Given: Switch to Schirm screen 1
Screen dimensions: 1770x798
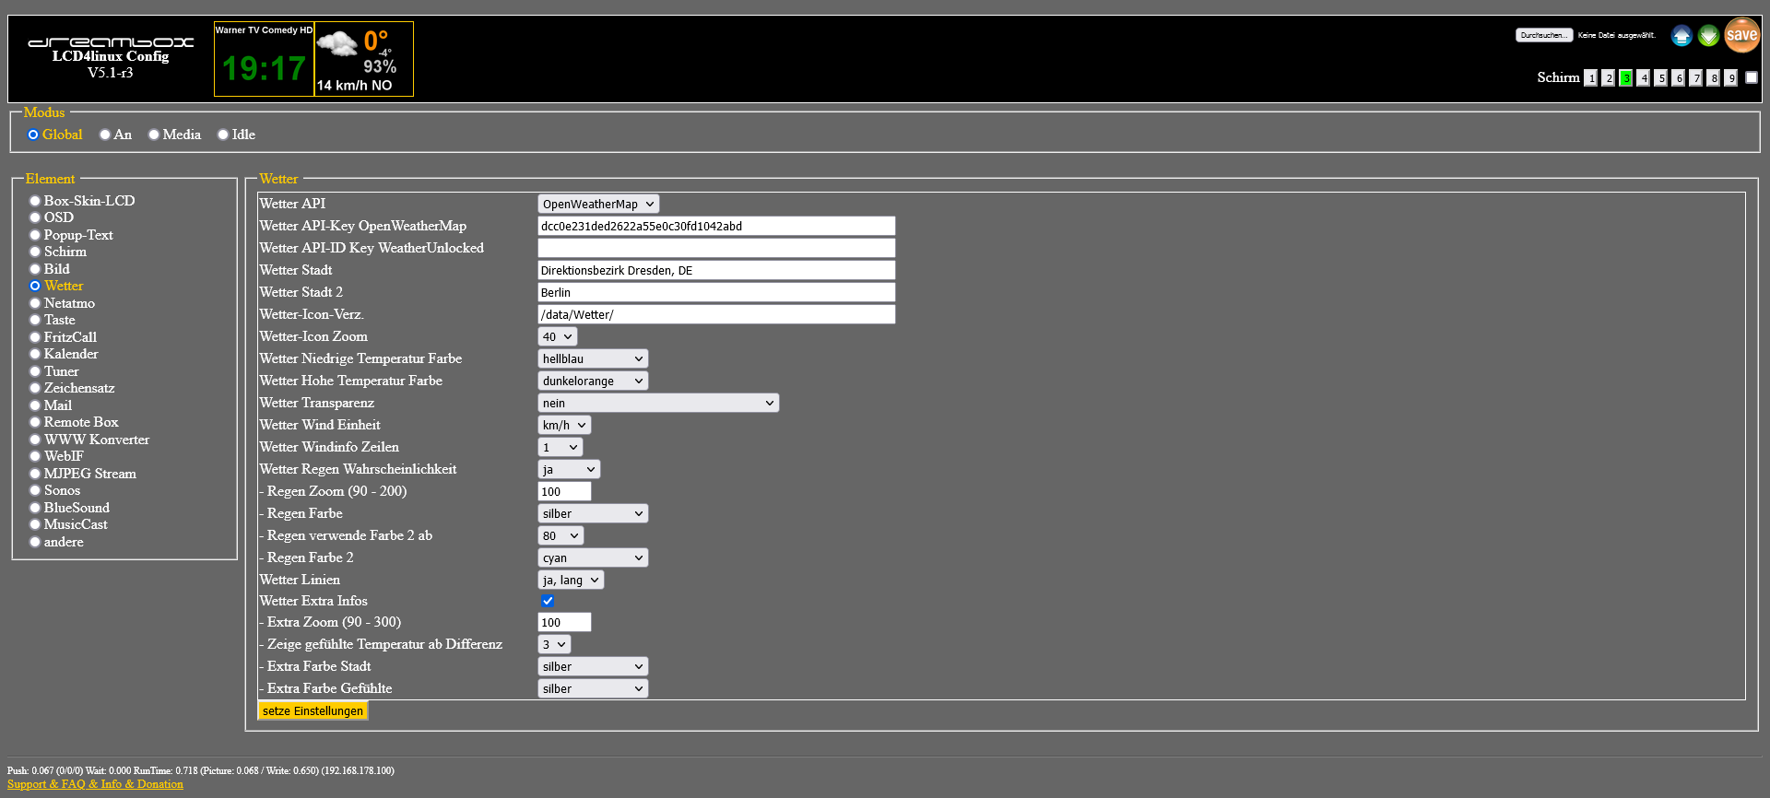Looking at the screenshot, I should [x=1590, y=78].
